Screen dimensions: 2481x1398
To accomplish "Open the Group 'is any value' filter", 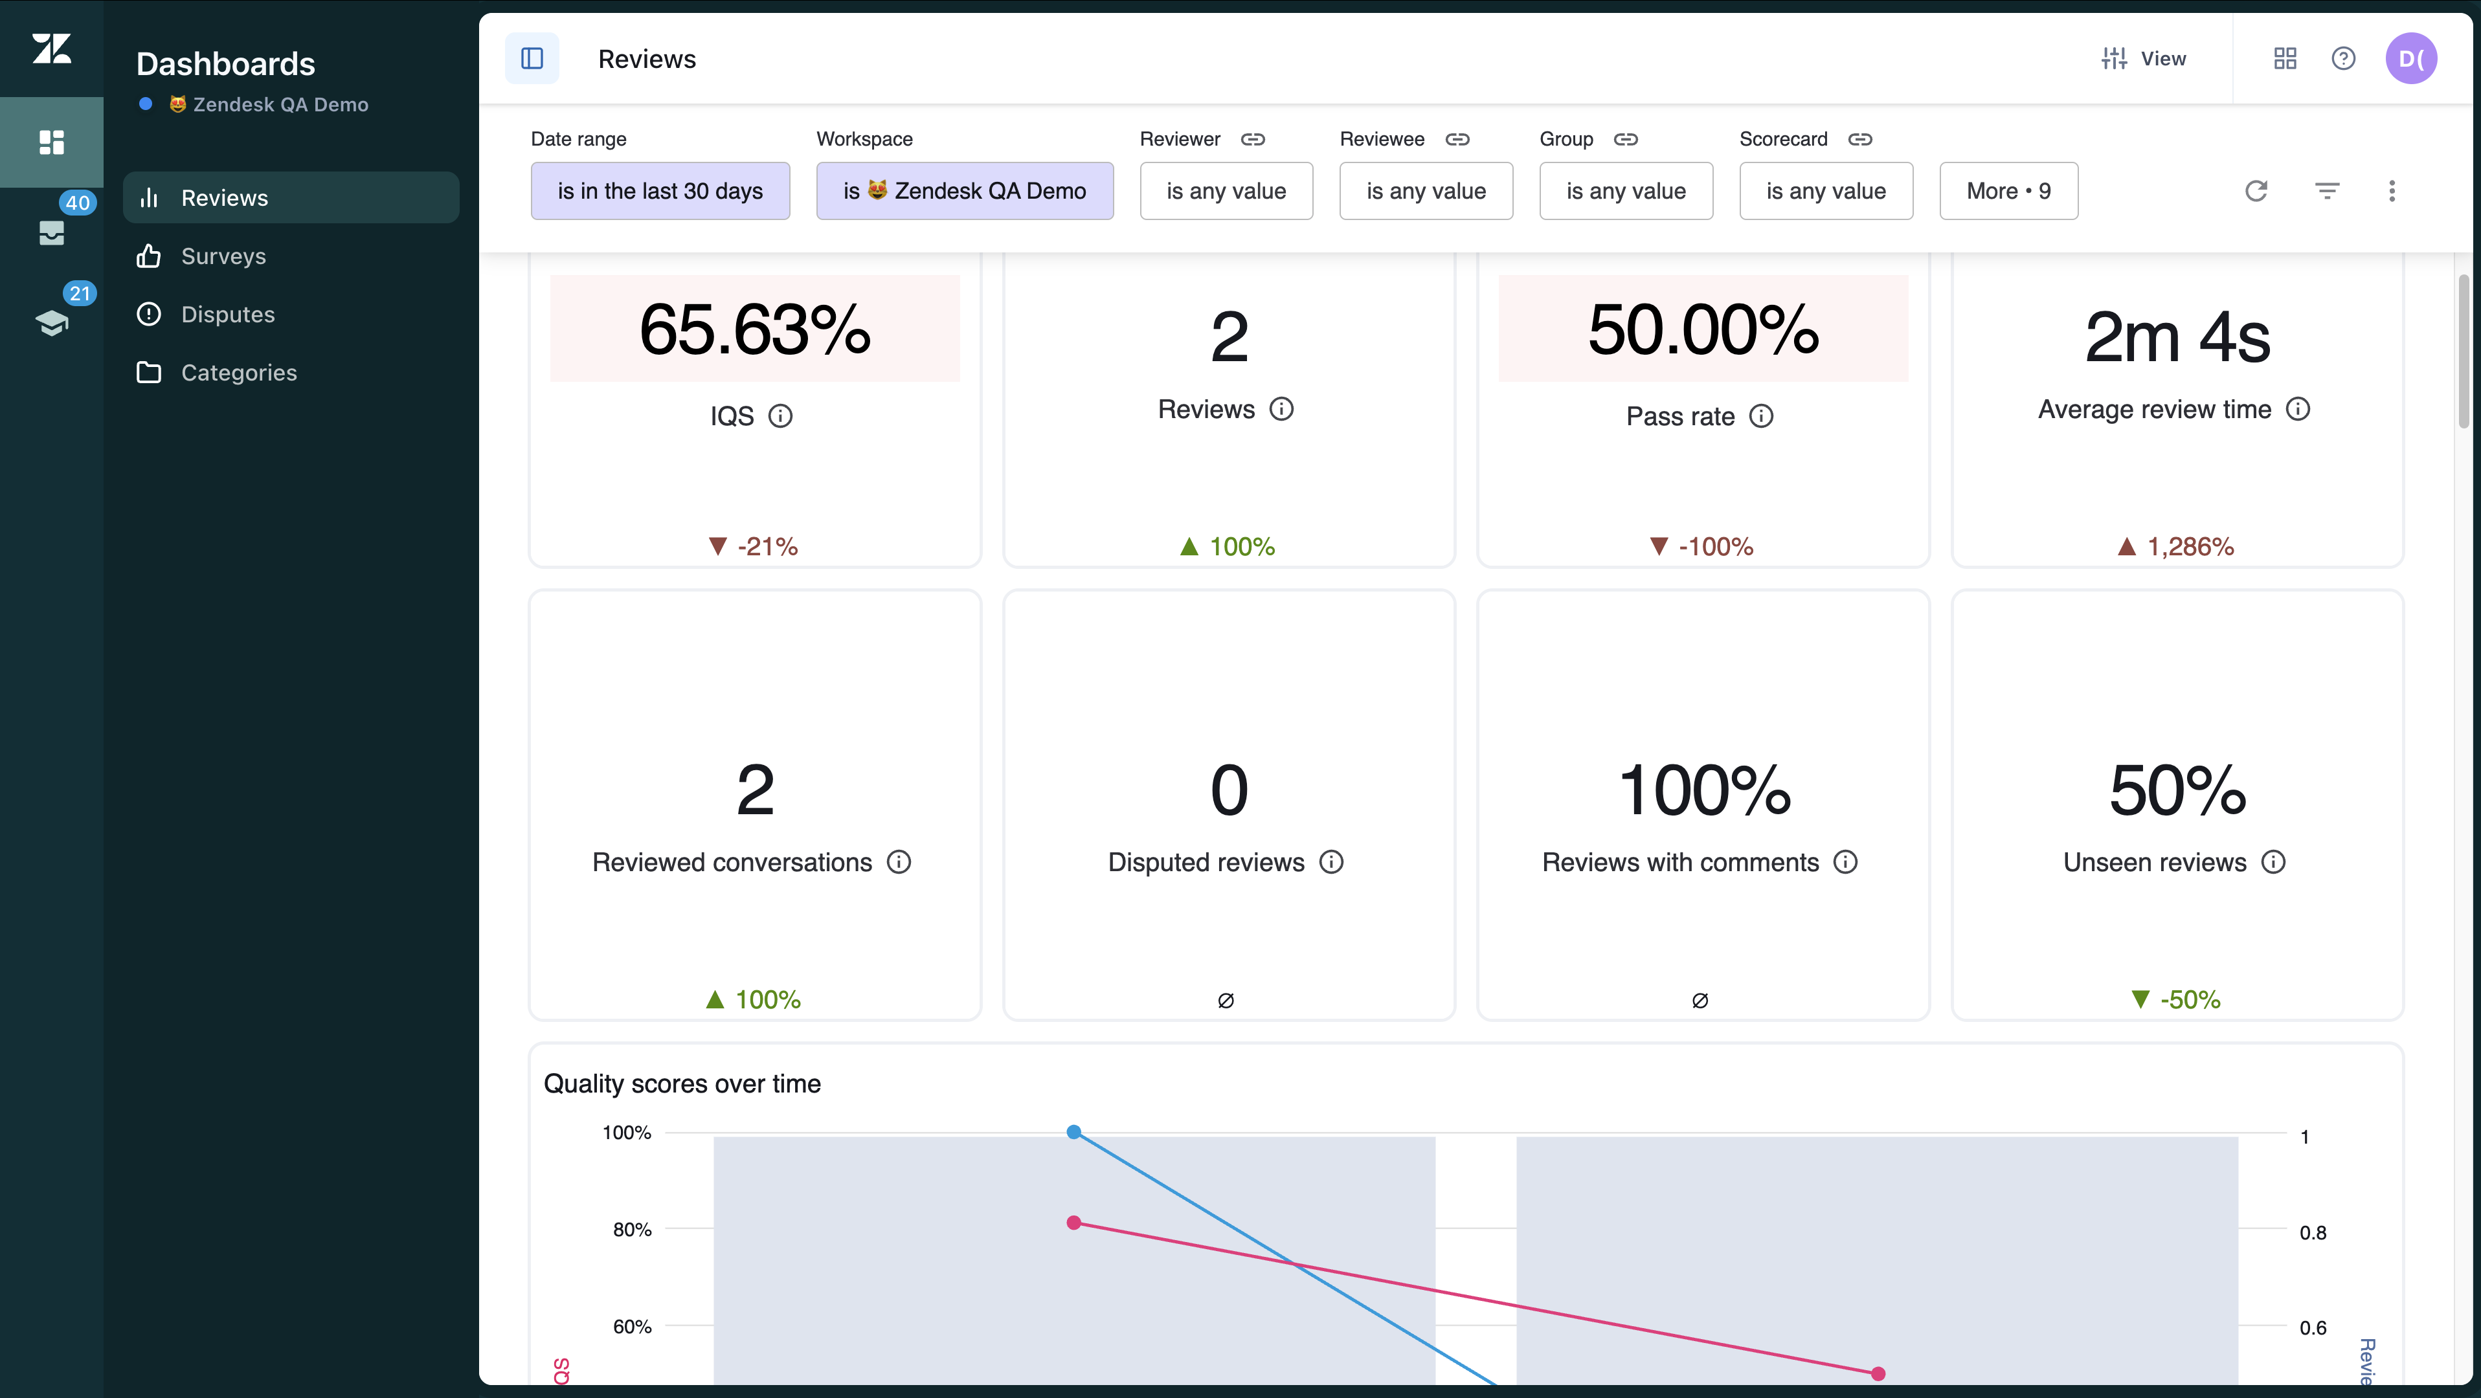I will (1626, 191).
